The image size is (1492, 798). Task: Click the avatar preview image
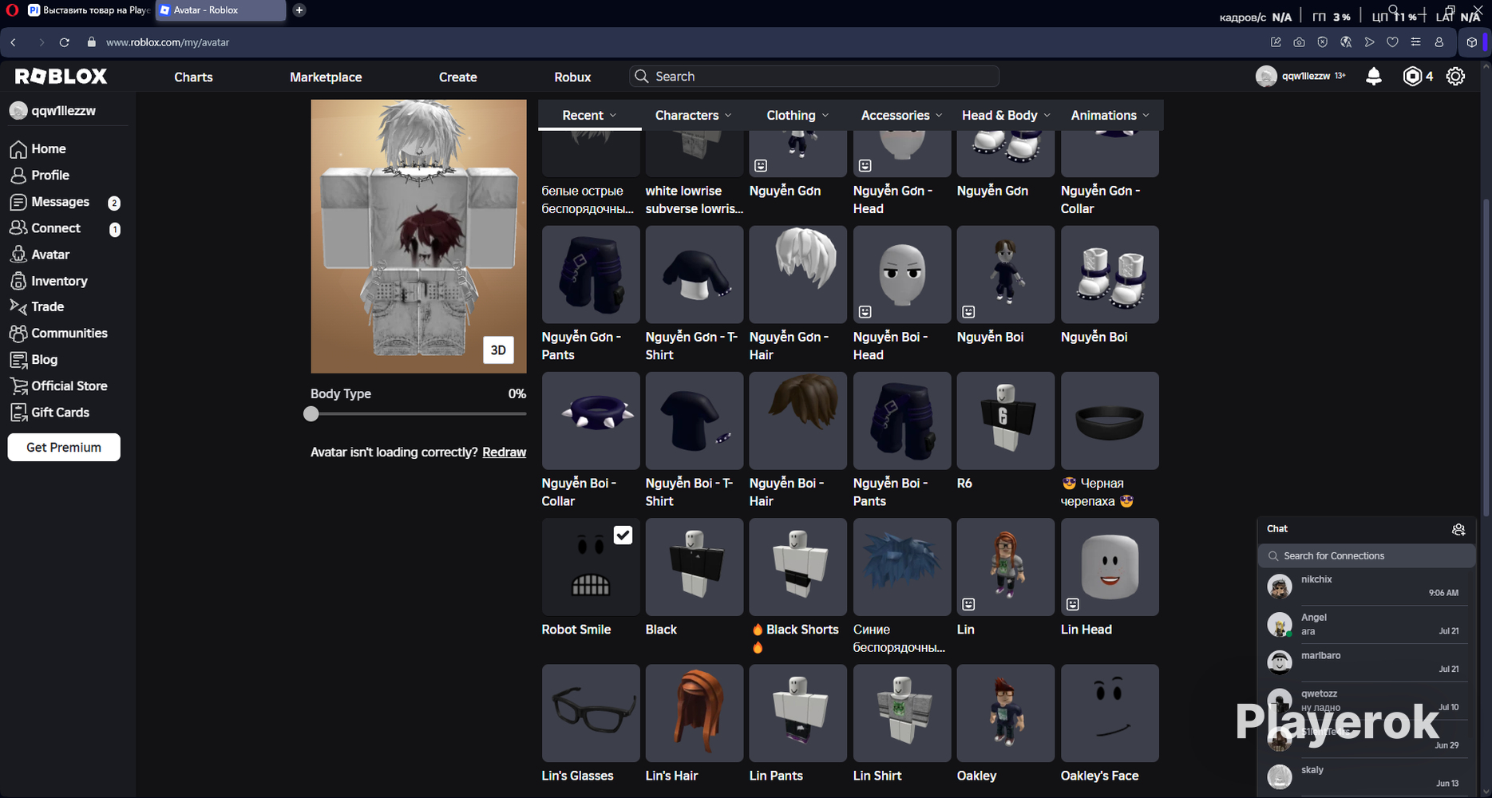point(418,236)
